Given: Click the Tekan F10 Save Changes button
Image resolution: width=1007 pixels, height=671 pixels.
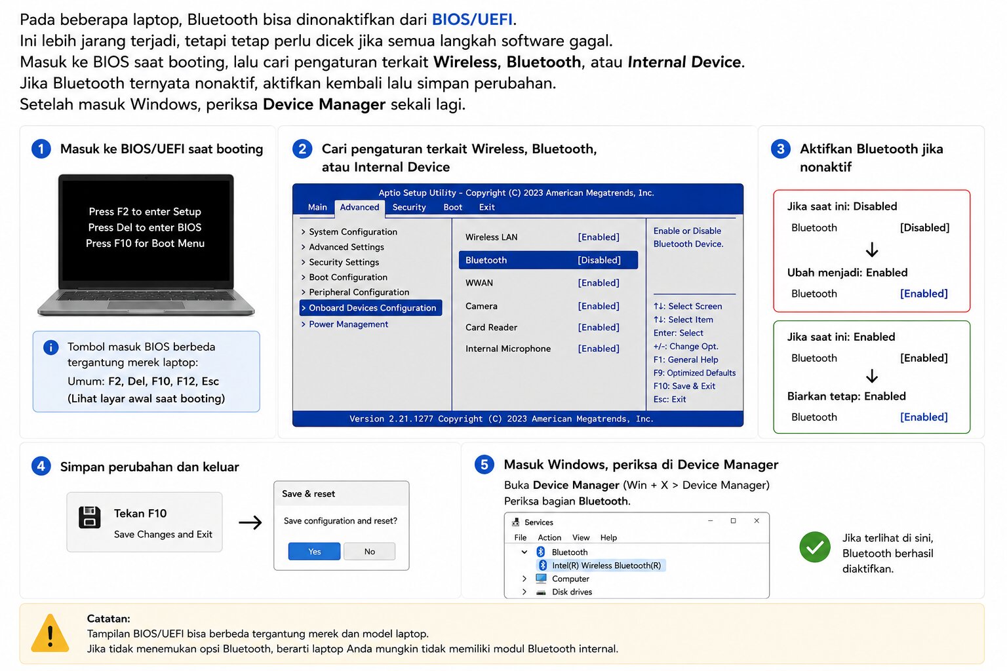Looking at the screenshot, I should point(144,522).
